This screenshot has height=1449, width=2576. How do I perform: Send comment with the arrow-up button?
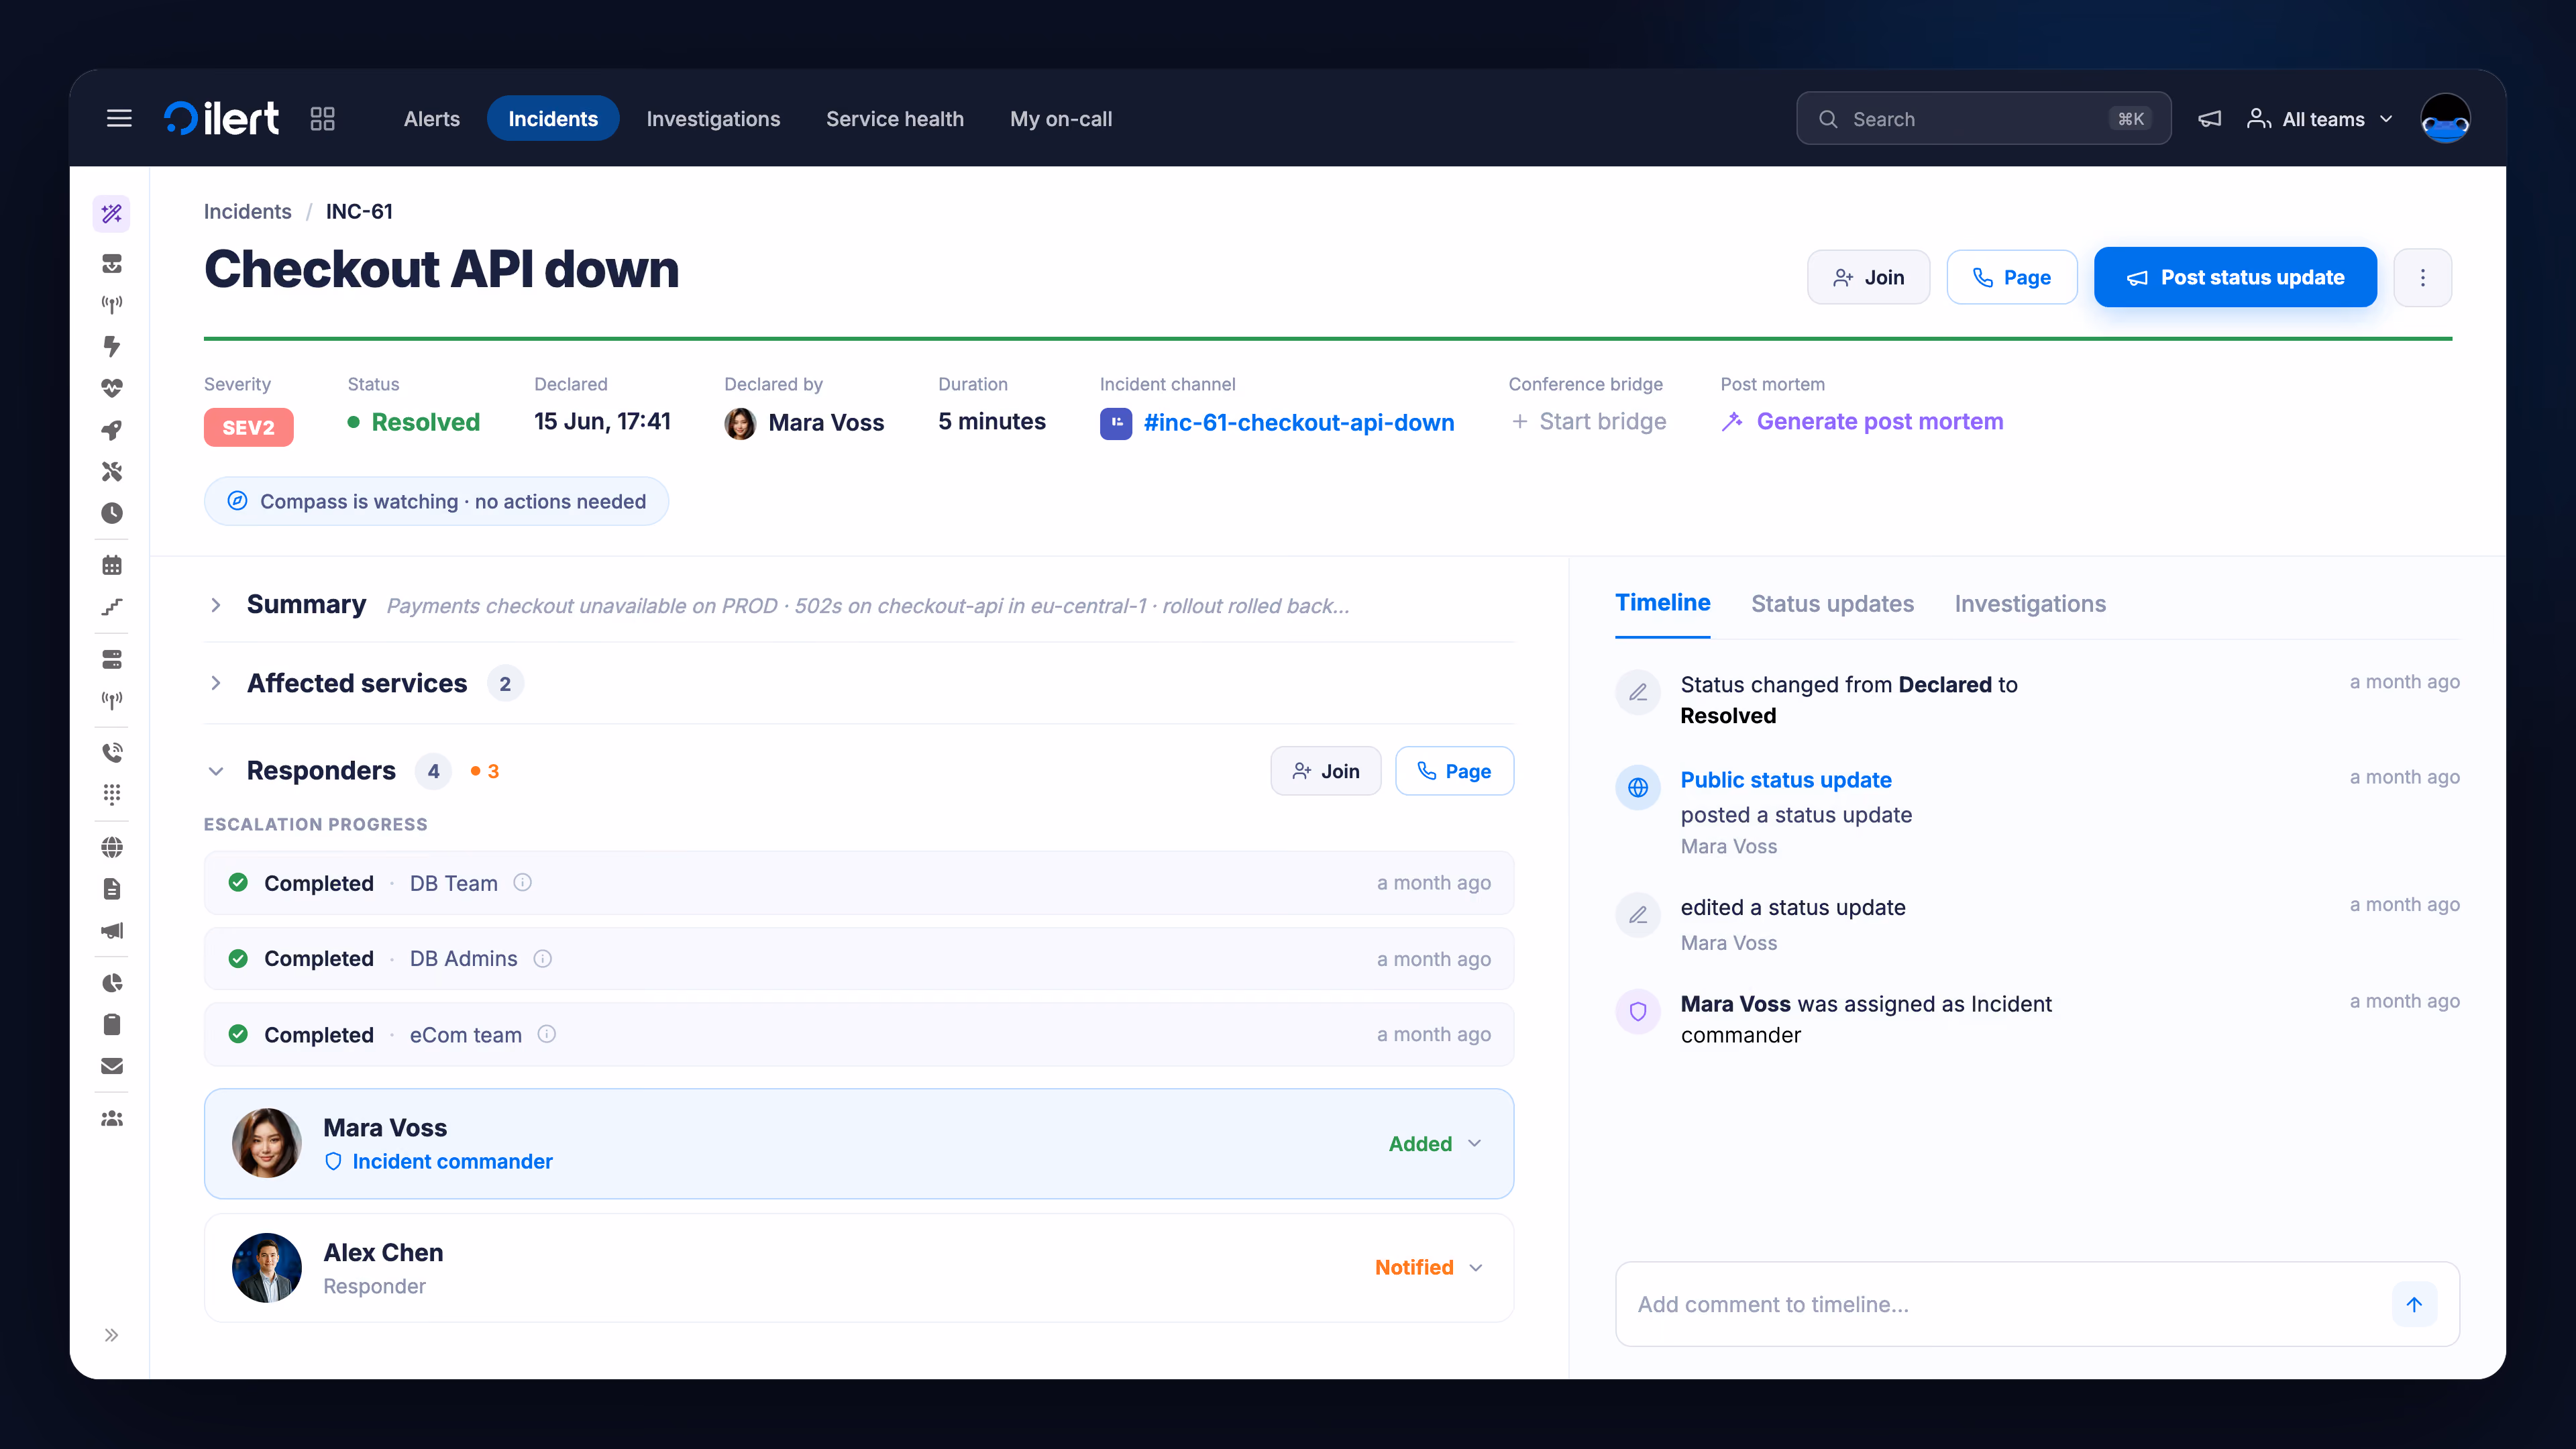[2414, 1304]
